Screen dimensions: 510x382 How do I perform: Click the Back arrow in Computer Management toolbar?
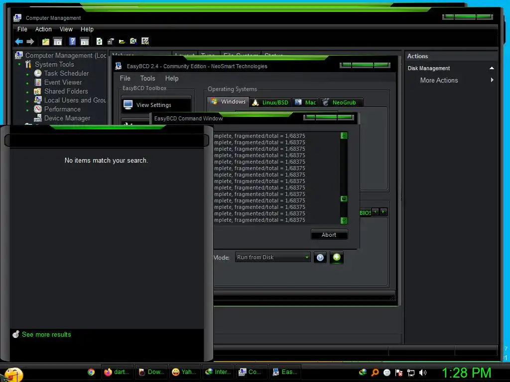[19, 41]
